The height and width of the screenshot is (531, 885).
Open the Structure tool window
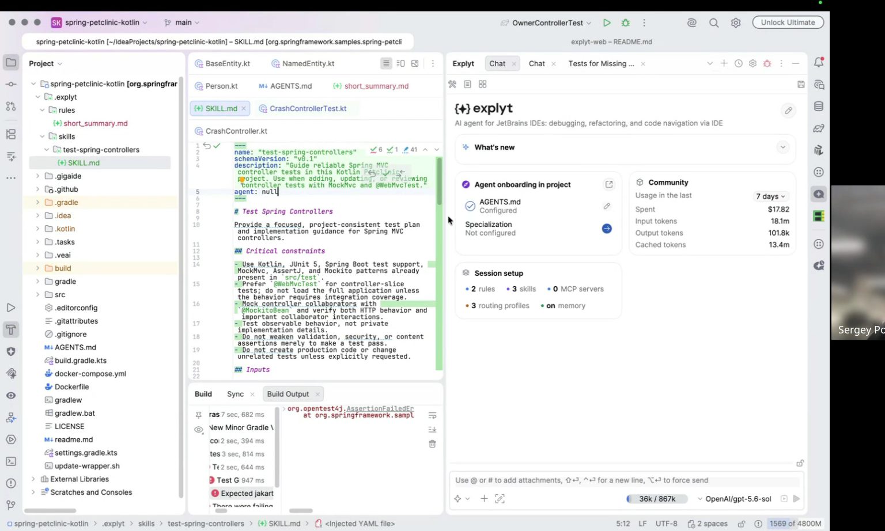[x=11, y=134]
